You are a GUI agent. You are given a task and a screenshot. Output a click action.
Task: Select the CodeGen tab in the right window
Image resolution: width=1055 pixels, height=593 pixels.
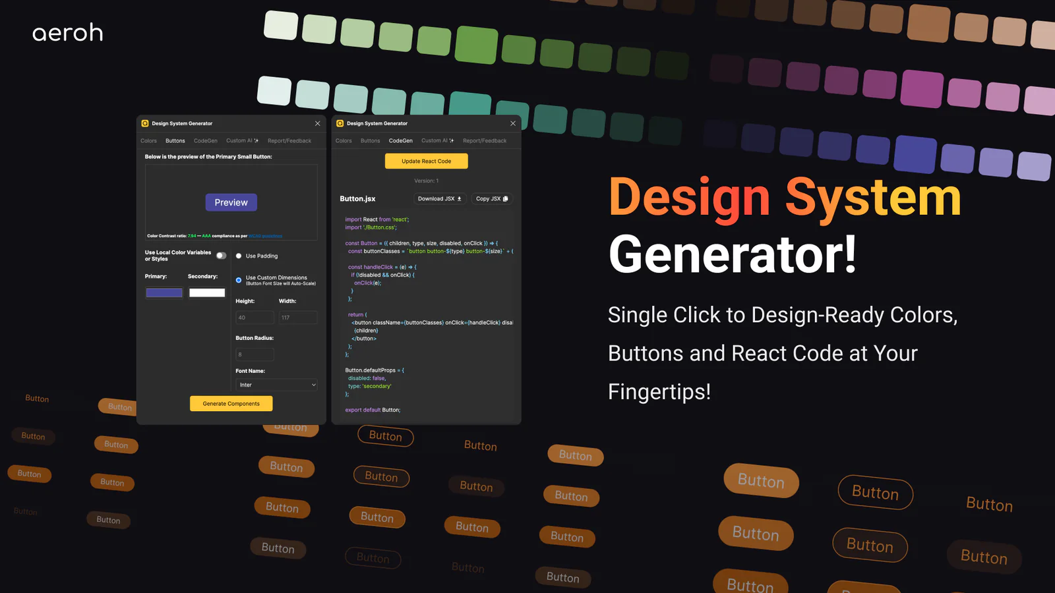click(401, 141)
